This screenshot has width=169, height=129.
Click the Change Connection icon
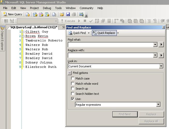click(x=12, y=21)
